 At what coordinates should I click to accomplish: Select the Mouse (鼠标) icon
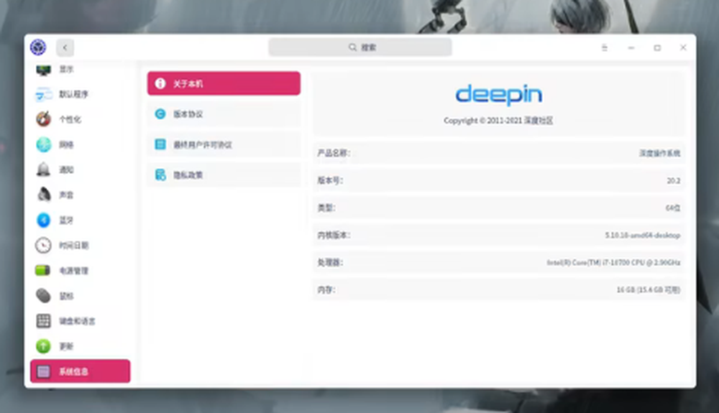[44, 296]
